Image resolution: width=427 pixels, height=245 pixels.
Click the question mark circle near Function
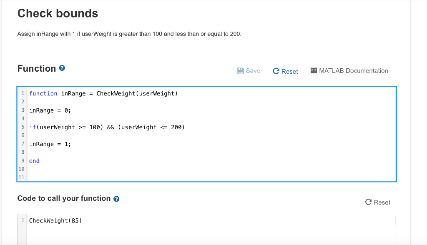(61, 68)
